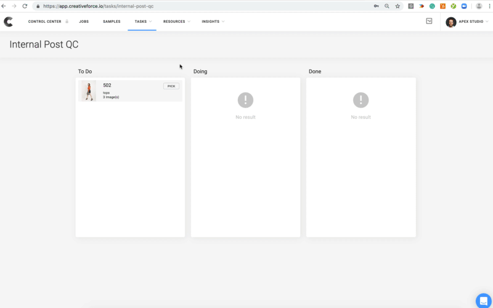Open the Chrome three-dot menu

click(489, 6)
